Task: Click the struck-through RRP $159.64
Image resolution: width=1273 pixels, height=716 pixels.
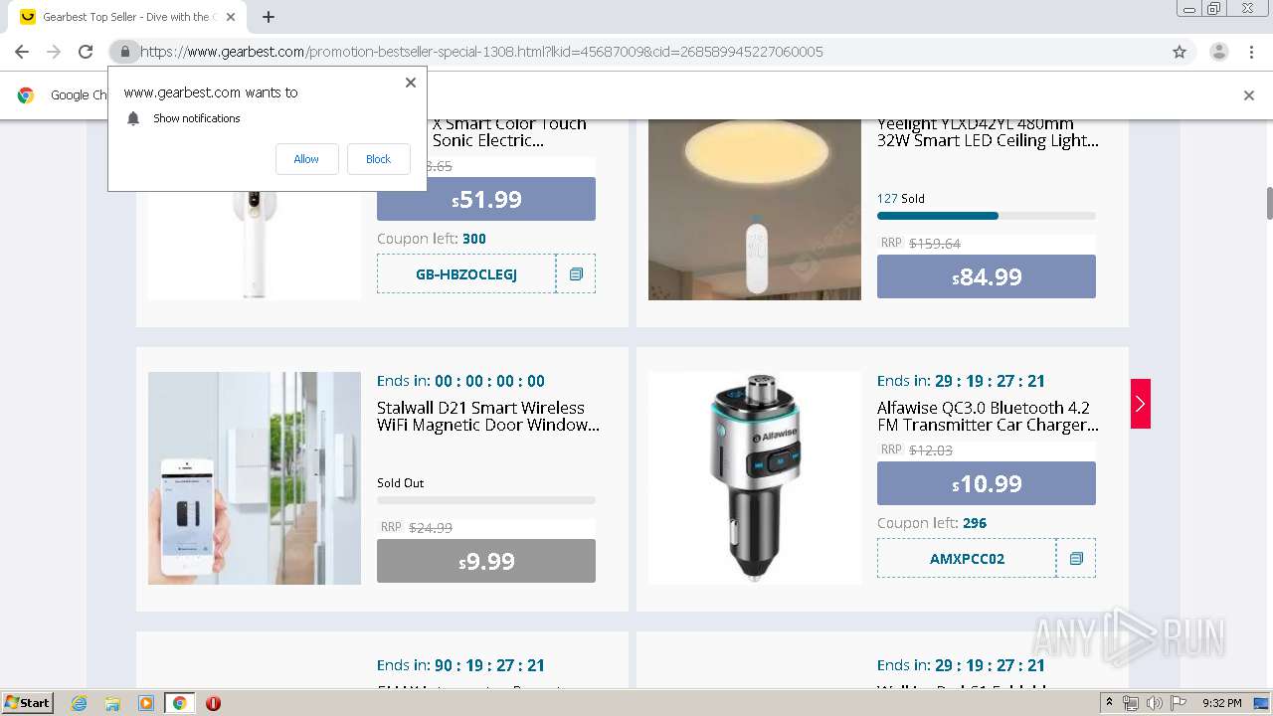Action: pos(935,244)
